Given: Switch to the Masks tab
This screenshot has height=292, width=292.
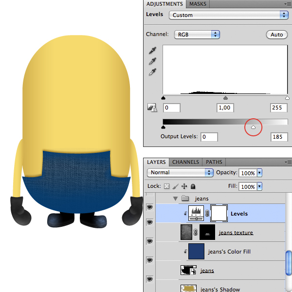Looking at the screenshot, I should [x=198, y=4].
